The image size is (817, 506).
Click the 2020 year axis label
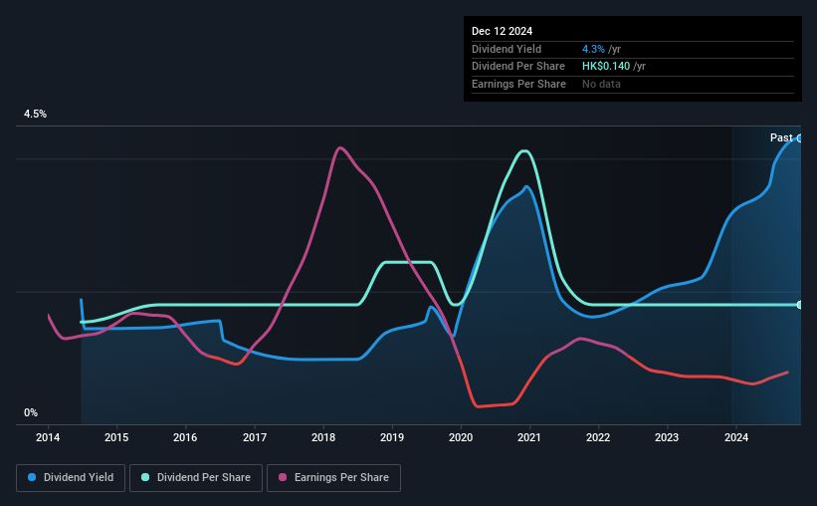(461, 437)
